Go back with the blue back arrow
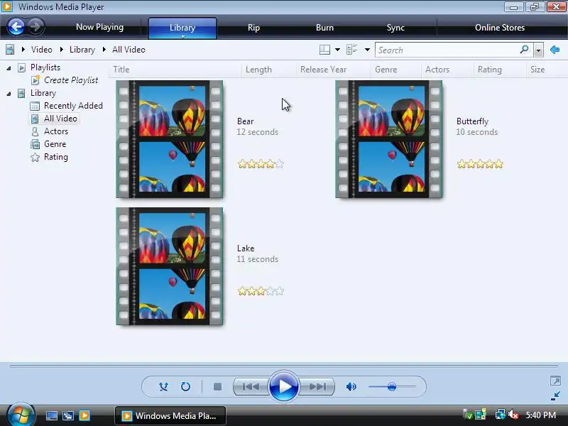This screenshot has height=426, width=568. 16,26
